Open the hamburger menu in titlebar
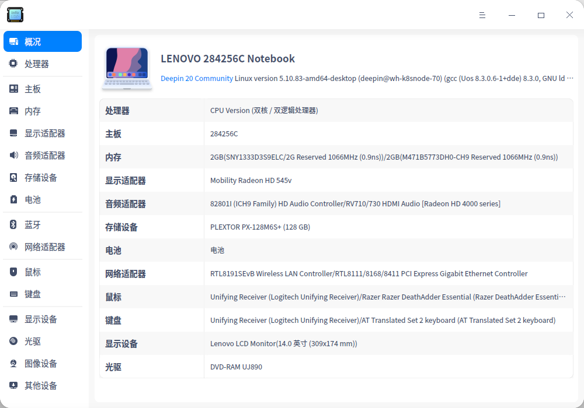Viewport: 584px width, 408px height. pyautogui.click(x=482, y=15)
